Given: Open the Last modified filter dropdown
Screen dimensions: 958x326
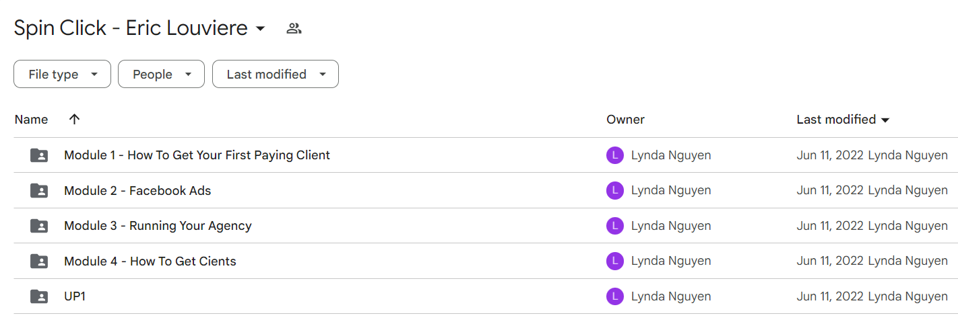Looking at the screenshot, I should point(276,74).
